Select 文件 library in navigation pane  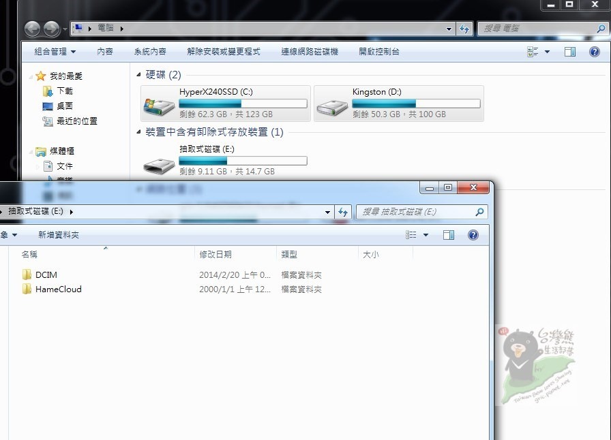point(65,166)
